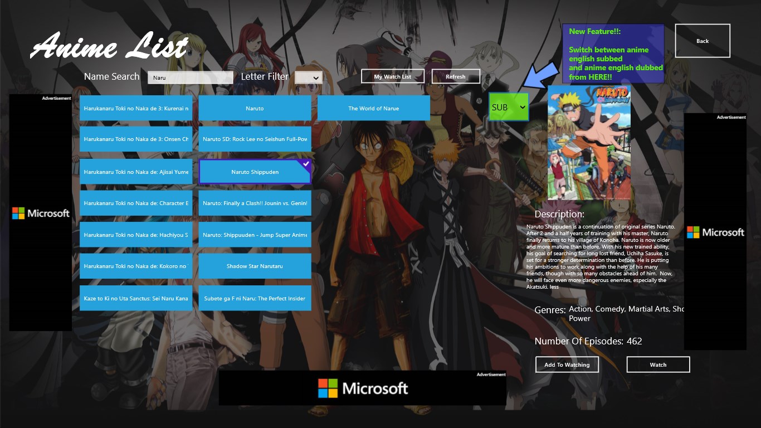Click the Back button
The height and width of the screenshot is (428, 761).
pyautogui.click(x=702, y=40)
